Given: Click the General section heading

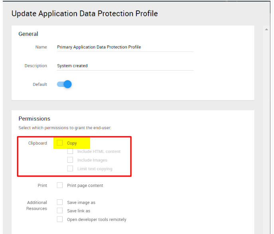Looking at the screenshot, I should (28, 34).
